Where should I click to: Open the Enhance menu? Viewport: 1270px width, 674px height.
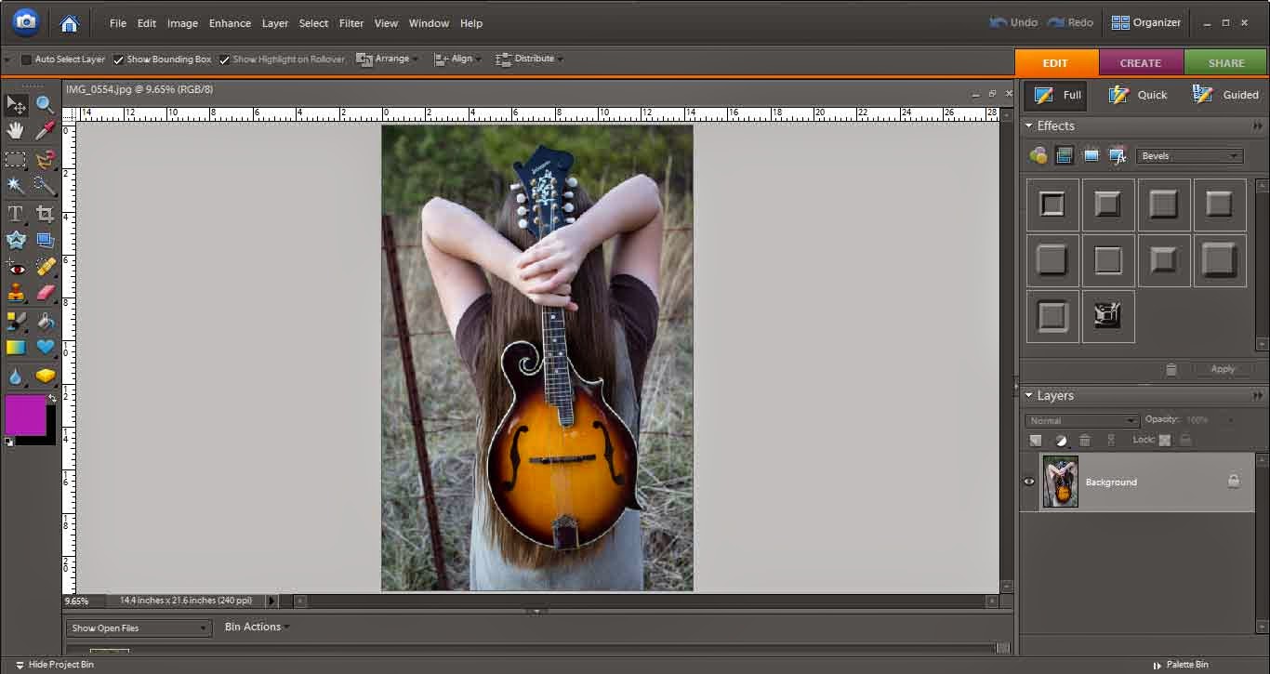pyautogui.click(x=230, y=23)
